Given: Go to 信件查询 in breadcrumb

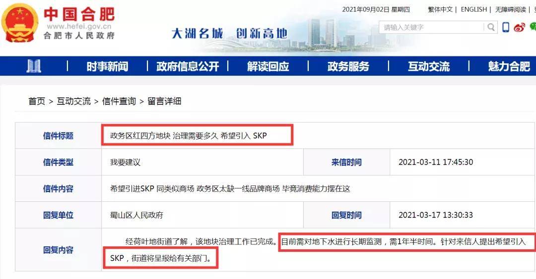Looking at the screenshot, I should tap(119, 101).
